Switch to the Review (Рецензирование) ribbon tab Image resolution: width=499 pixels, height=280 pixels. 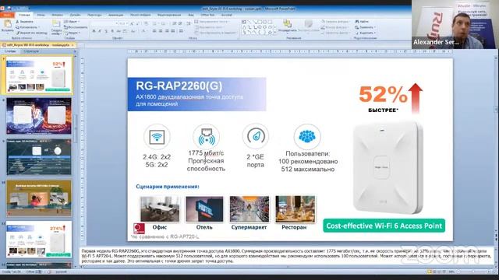click(169, 15)
